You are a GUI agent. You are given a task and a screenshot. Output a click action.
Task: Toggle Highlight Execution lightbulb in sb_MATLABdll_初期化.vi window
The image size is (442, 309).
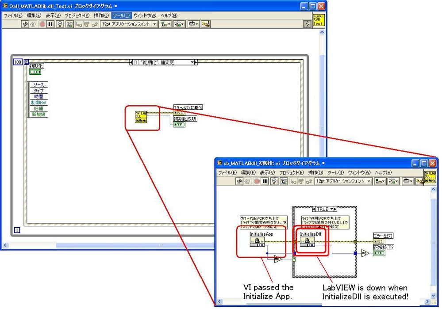pyautogui.click(x=274, y=182)
